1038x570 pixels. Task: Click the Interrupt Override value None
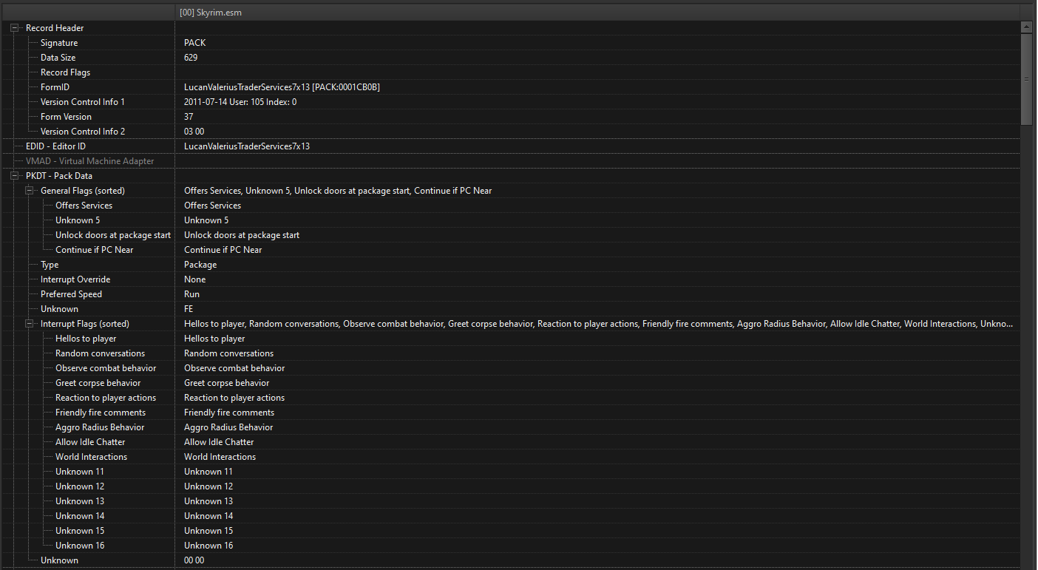[195, 279]
